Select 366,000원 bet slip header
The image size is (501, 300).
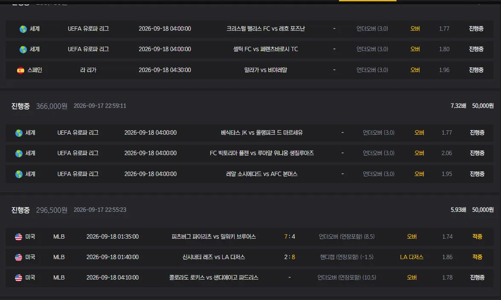coord(252,106)
